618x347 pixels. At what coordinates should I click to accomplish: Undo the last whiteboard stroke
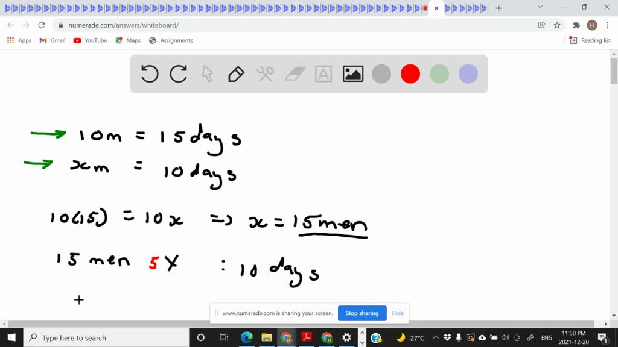(x=150, y=74)
